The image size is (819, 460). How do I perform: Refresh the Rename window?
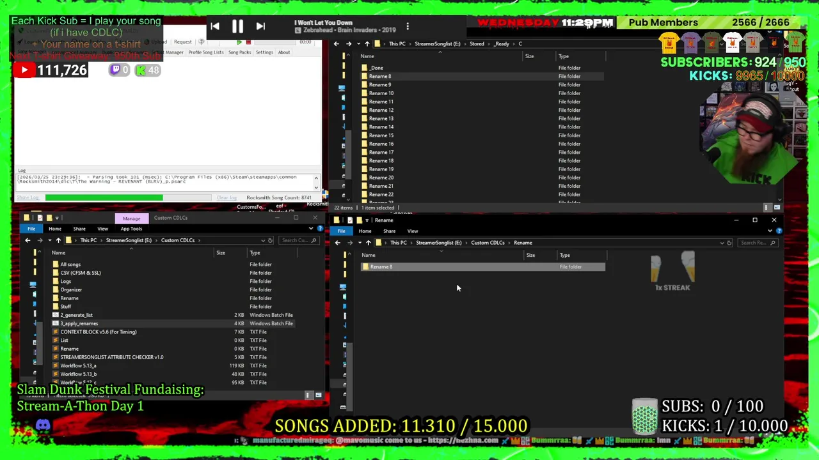pos(729,243)
